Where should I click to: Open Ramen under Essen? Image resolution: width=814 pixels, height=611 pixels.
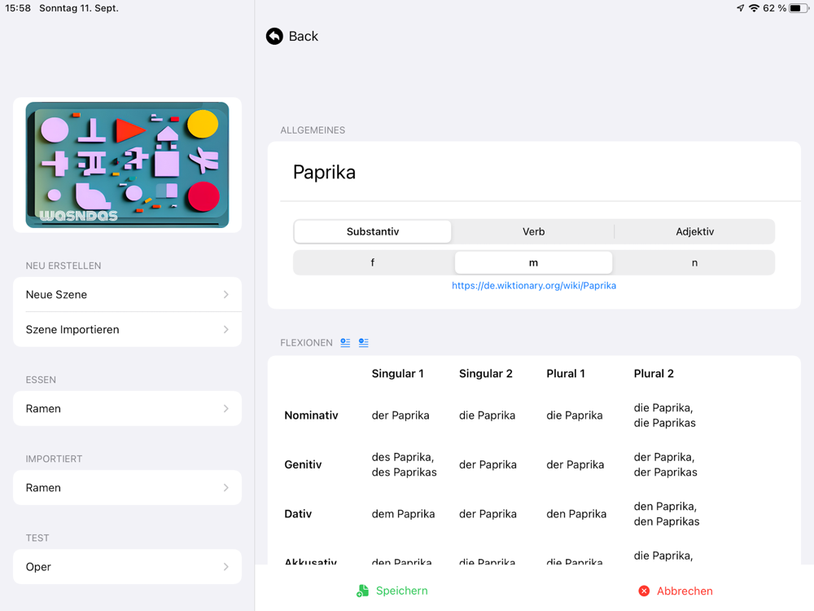(x=127, y=409)
